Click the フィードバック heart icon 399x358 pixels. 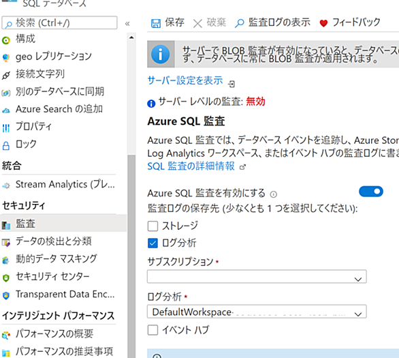323,23
